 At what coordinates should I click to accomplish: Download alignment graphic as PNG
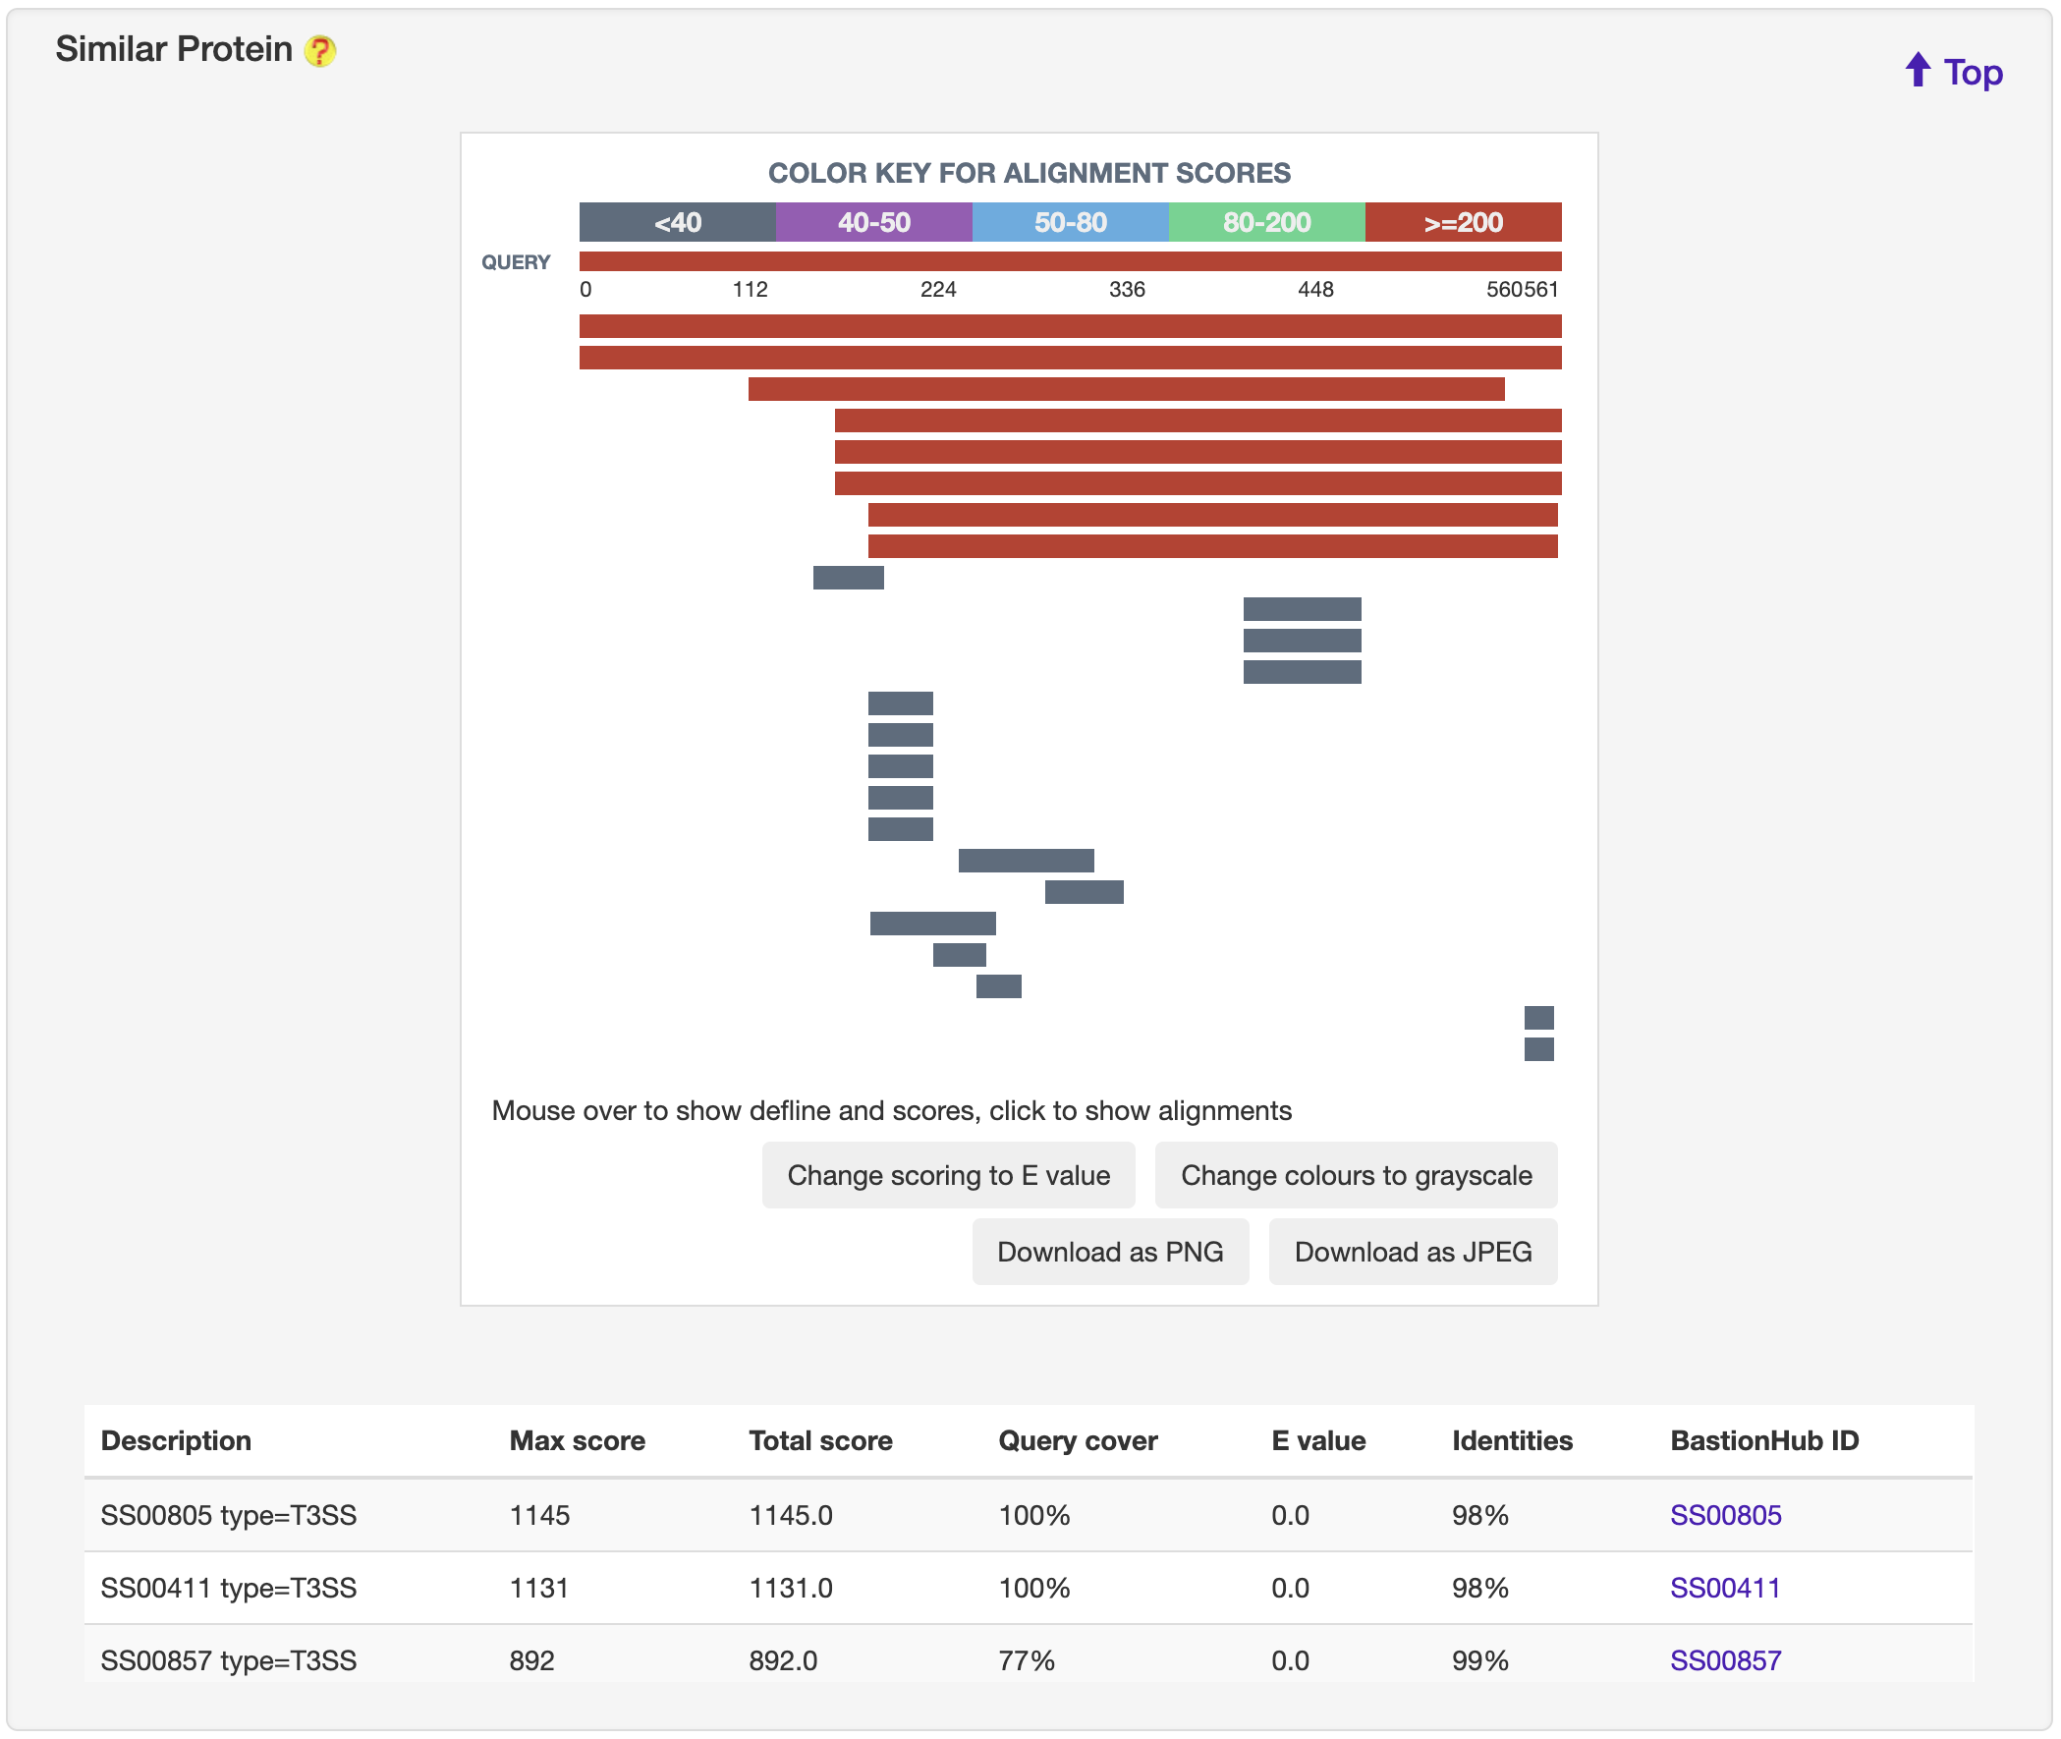click(x=1110, y=1252)
